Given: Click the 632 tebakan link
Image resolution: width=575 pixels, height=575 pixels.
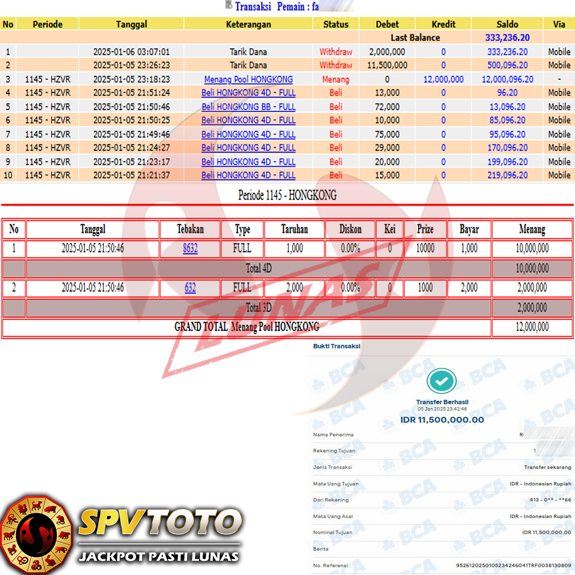Looking at the screenshot, I should point(190,288).
